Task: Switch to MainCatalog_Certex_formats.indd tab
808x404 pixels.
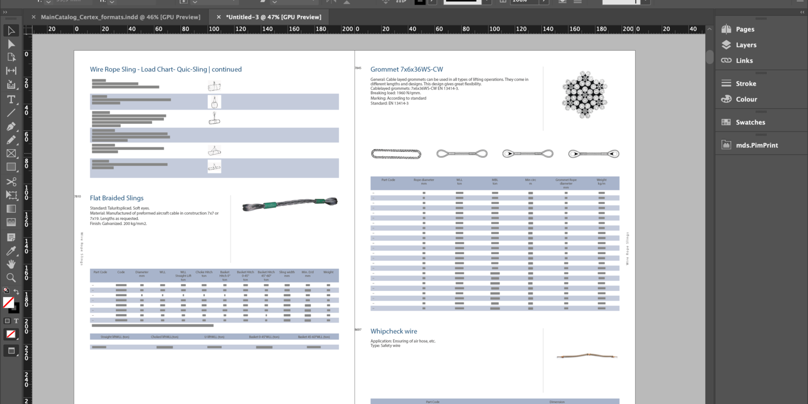Action: [x=120, y=17]
